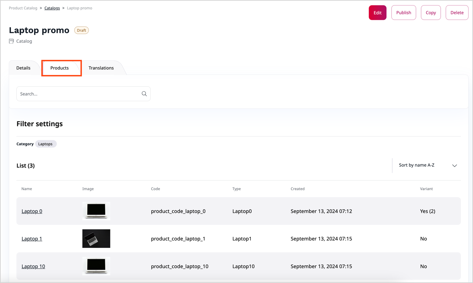The width and height of the screenshot is (473, 283).
Task: Expand the sort order chevron
Action: pyautogui.click(x=454, y=166)
